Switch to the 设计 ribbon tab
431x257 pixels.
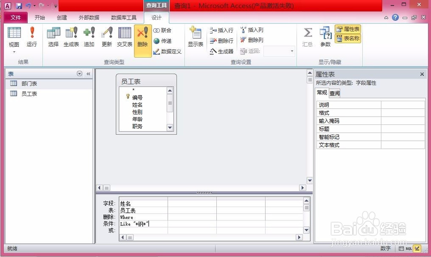156,18
